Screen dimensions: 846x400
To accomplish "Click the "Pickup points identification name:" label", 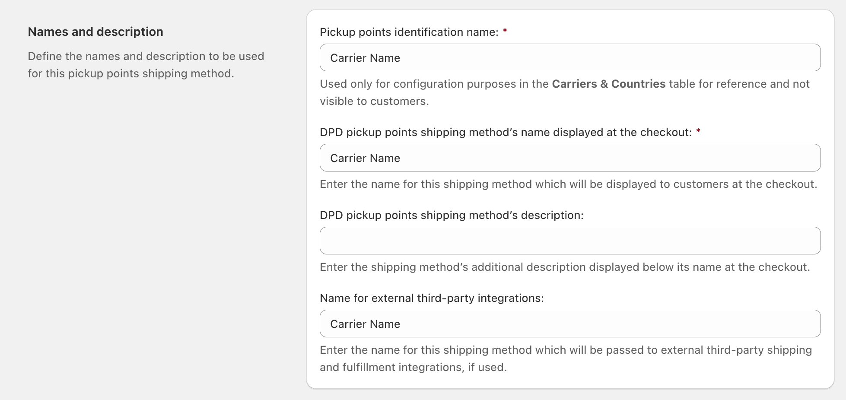I will [409, 32].
